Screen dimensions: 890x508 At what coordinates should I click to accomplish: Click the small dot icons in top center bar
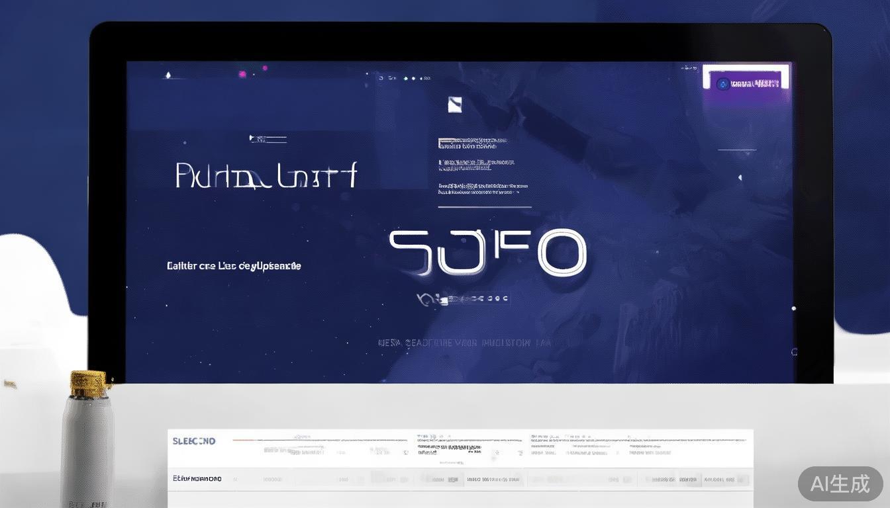coord(405,78)
